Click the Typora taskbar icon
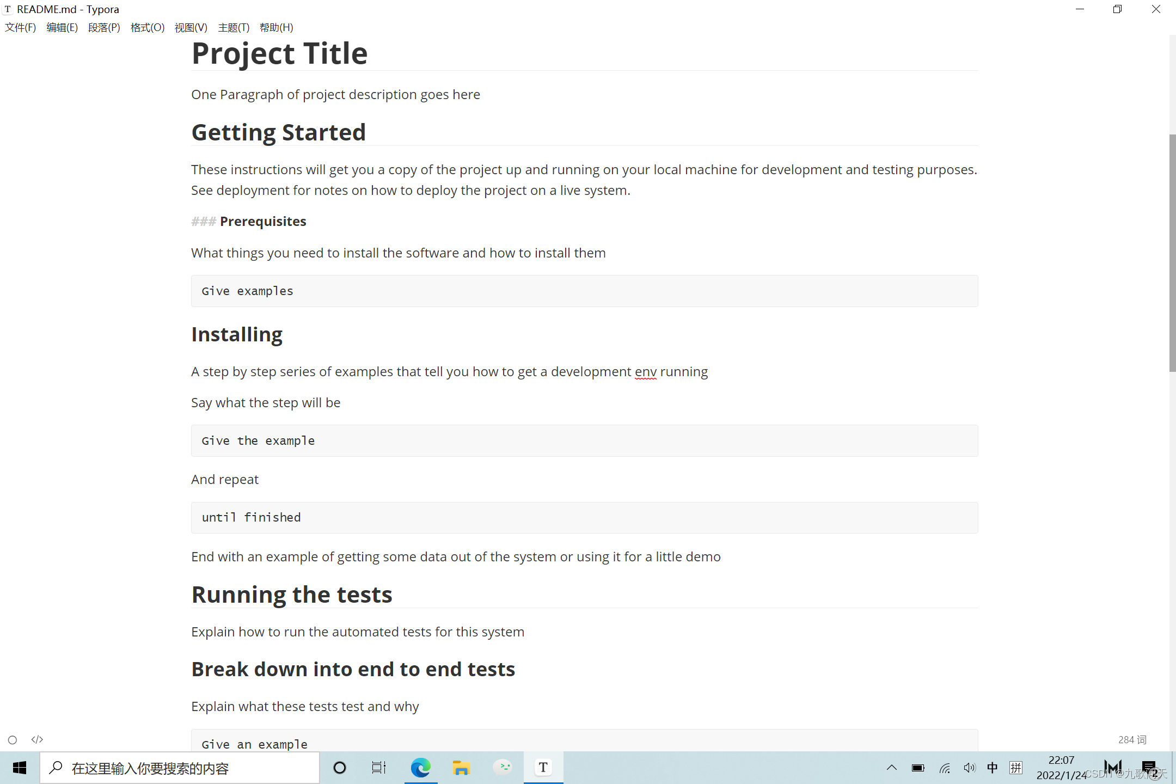This screenshot has width=1176, height=784. (543, 768)
